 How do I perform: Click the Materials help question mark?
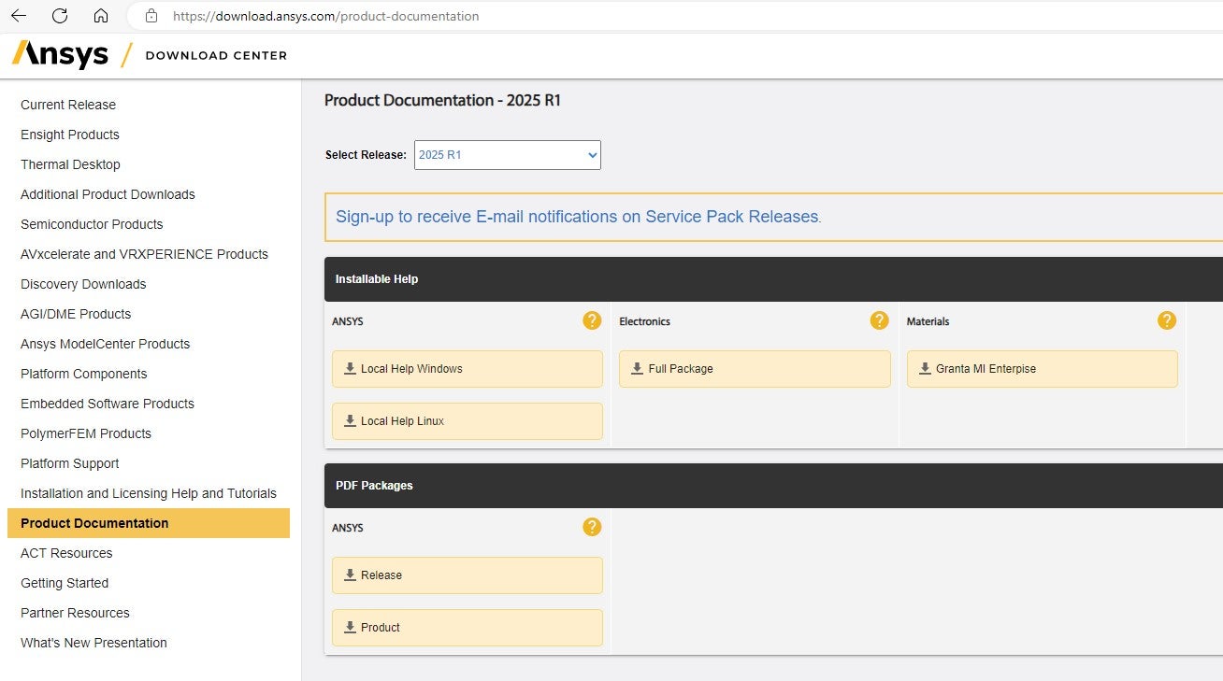tap(1166, 320)
